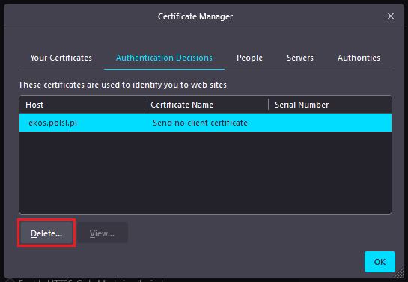Image resolution: width=408 pixels, height=282 pixels.
Task: Show the Authorities tab
Action: [359, 58]
